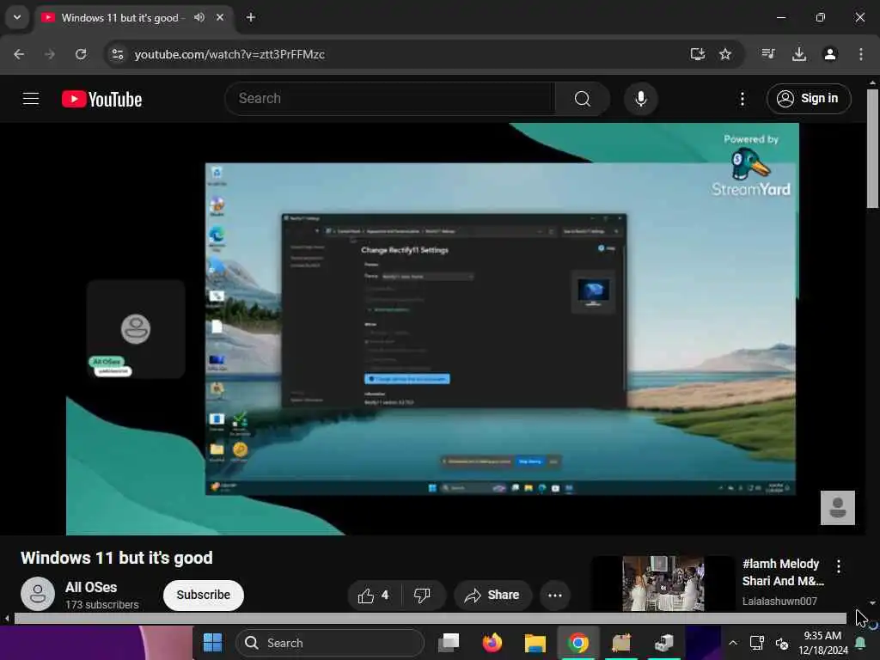Select the youtube.com URL in address bar
Image resolution: width=880 pixels, height=660 pixels.
tap(229, 54)
